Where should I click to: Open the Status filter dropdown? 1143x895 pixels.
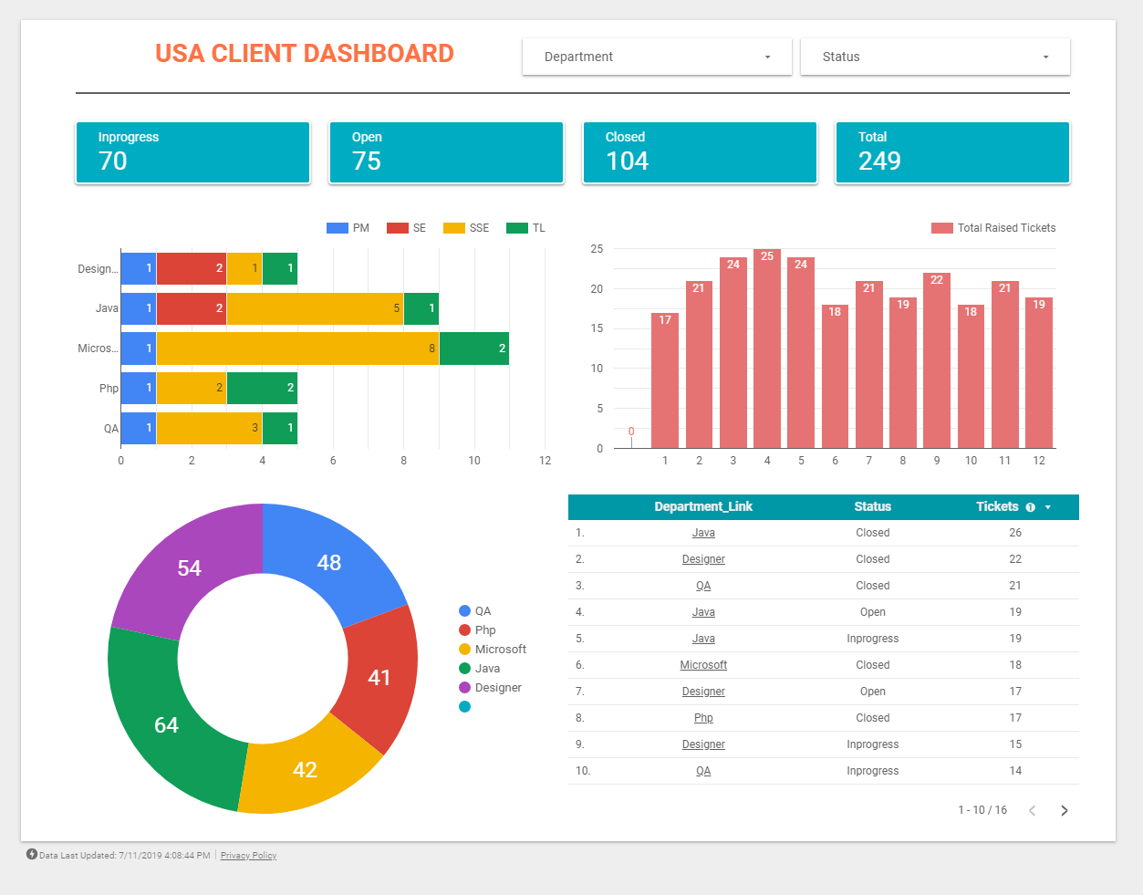[x=934, y=57]
